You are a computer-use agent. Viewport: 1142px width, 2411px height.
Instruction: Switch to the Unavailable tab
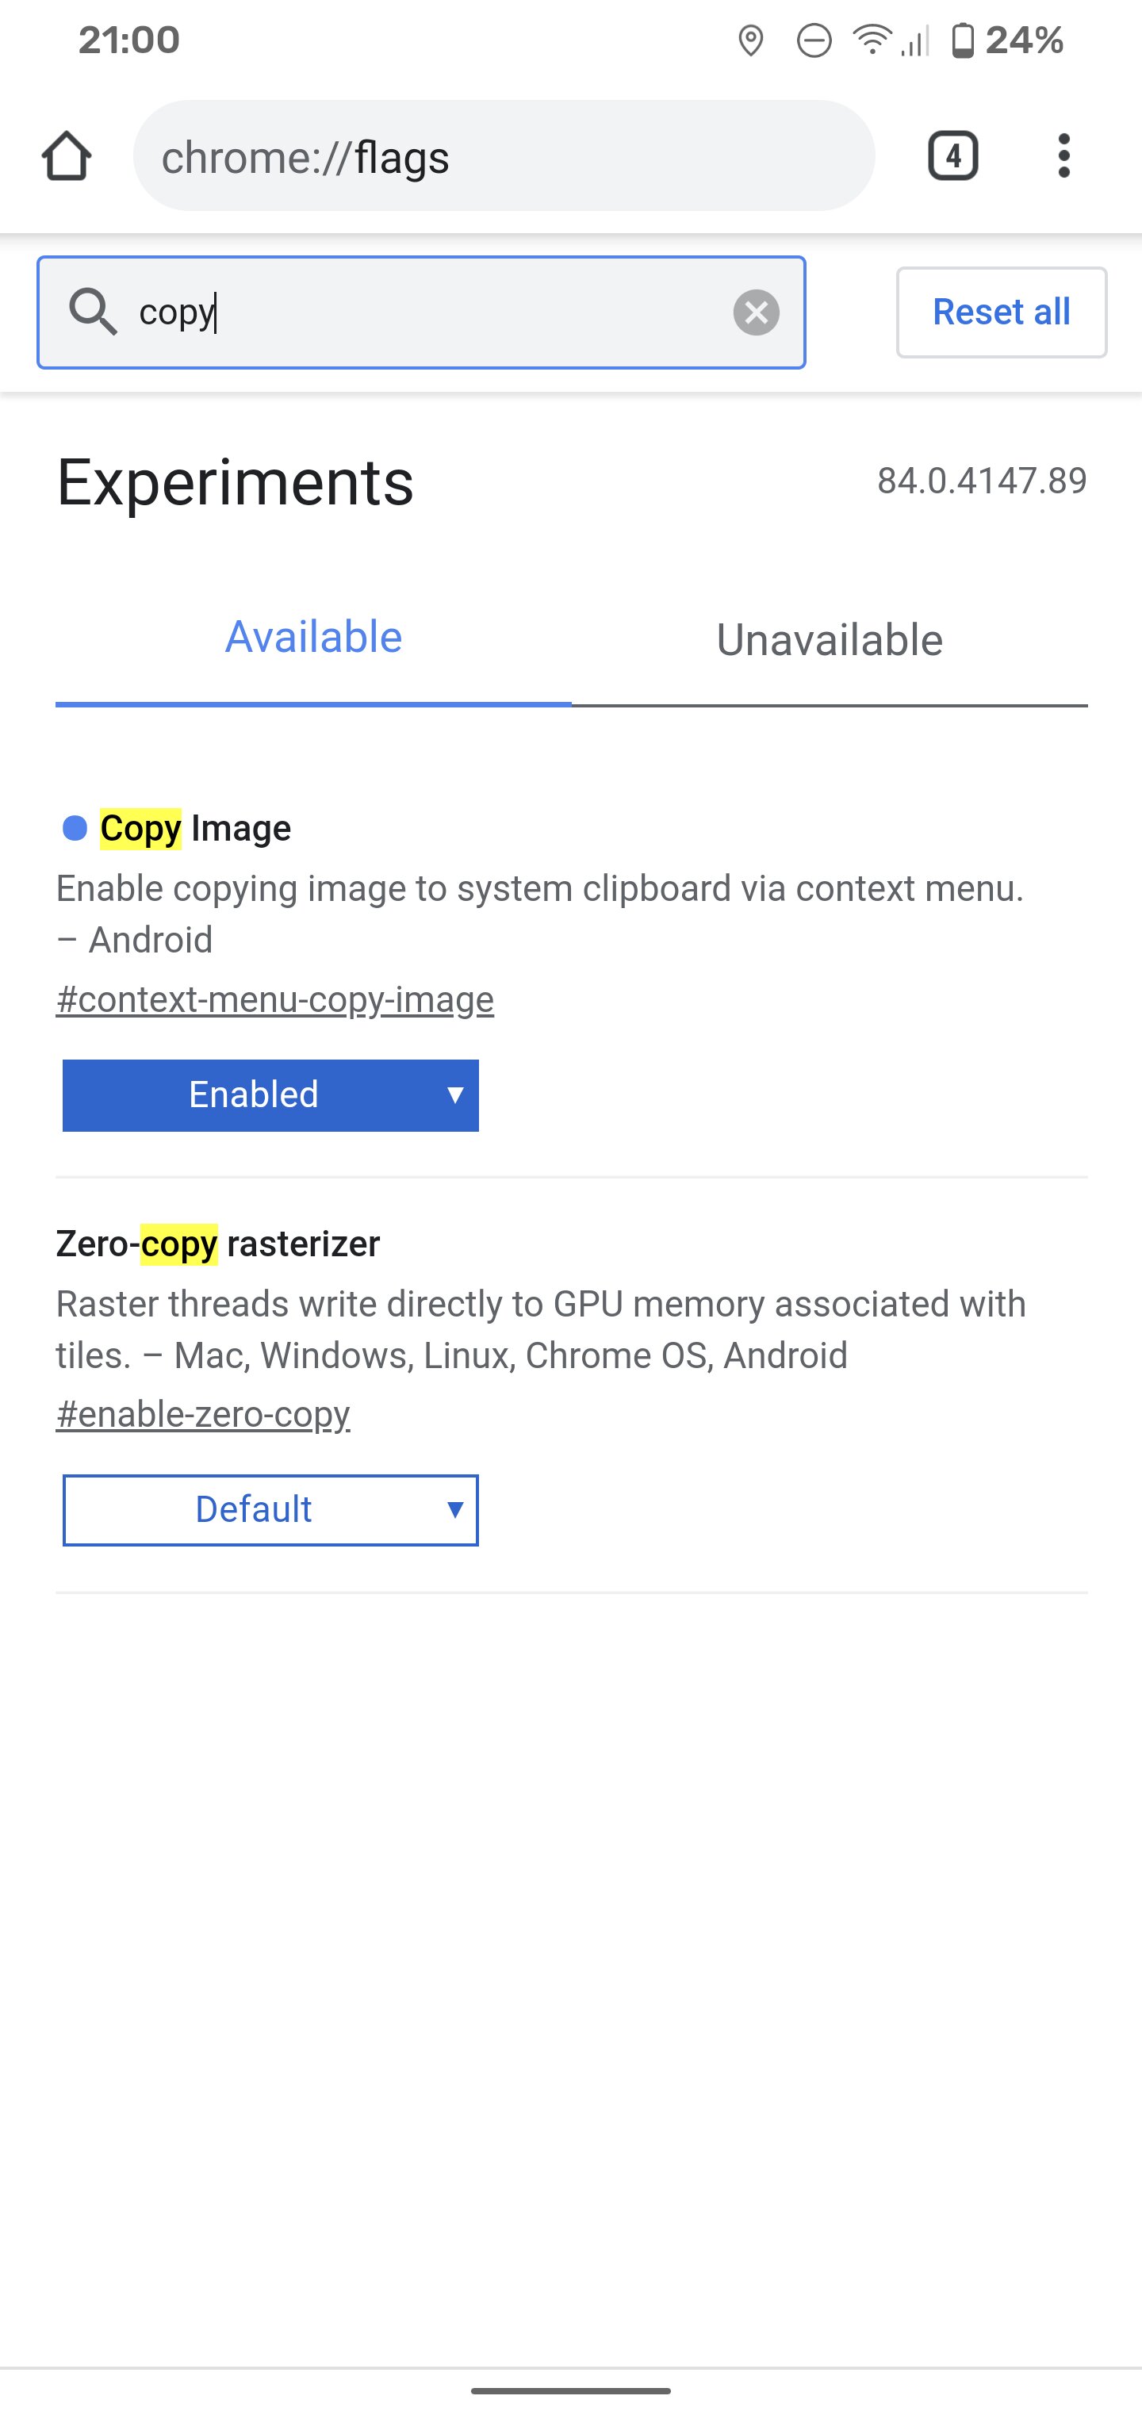click(x=830, y=640)
